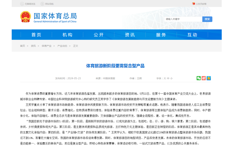
Task: Click the site navigation icon
Action: tap(42, 4)
